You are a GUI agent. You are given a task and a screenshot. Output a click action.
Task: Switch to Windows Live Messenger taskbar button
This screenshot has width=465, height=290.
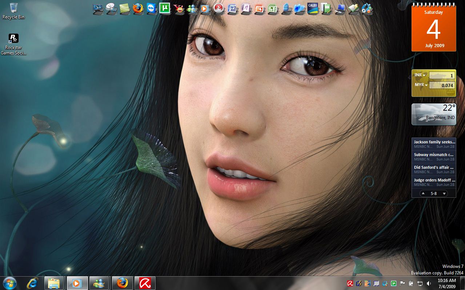[99, 283]
